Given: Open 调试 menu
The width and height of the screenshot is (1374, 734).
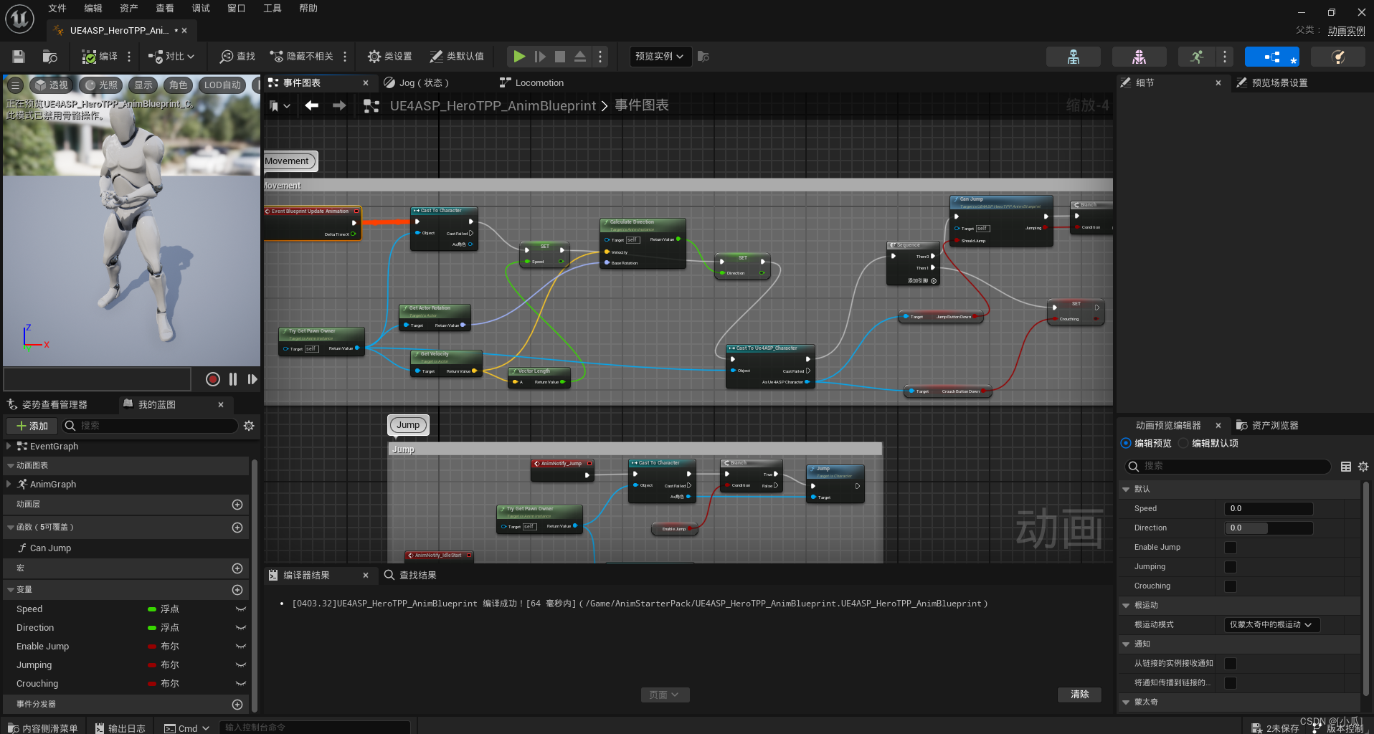Looking at the screenshot, I should (201, 9).
